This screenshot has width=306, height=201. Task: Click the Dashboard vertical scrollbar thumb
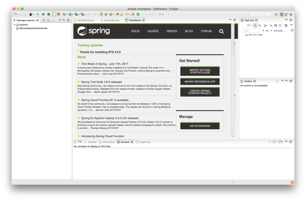click(x=232, y=40)
